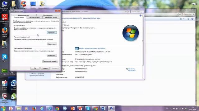Open the ZyXEL folder on the desktop
Image resolution: width=199 pixels, height=111 pixels.
pyautogui.click(x=14, y=5)
